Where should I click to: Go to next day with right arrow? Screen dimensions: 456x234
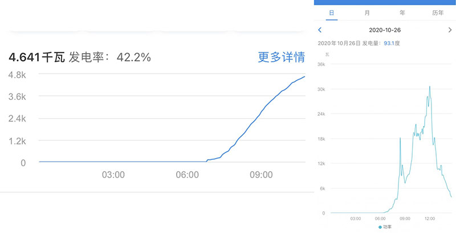coord(450,30)
